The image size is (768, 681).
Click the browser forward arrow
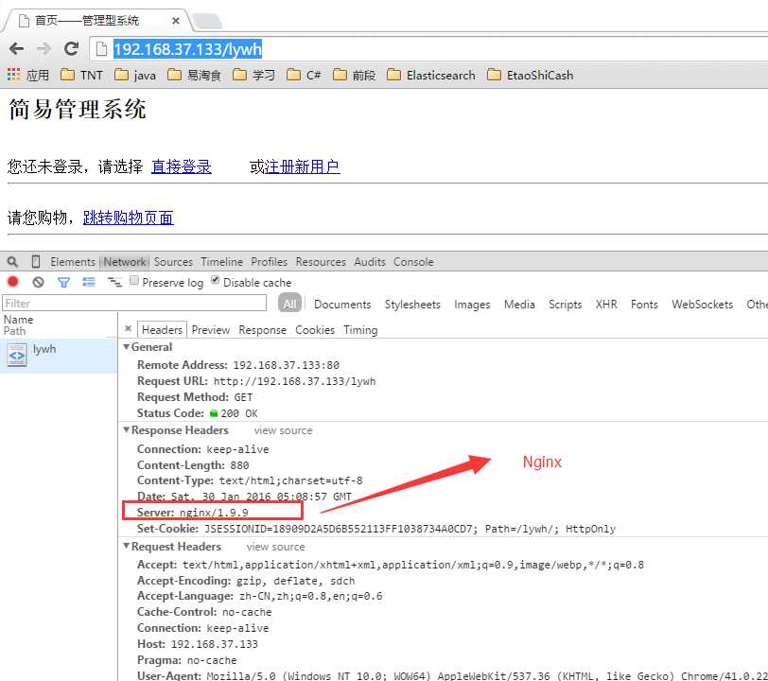click(x=44, y=48)
